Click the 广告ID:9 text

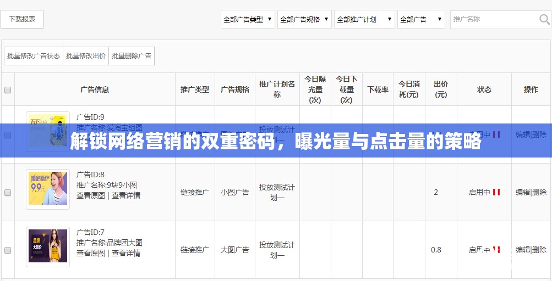90,117
